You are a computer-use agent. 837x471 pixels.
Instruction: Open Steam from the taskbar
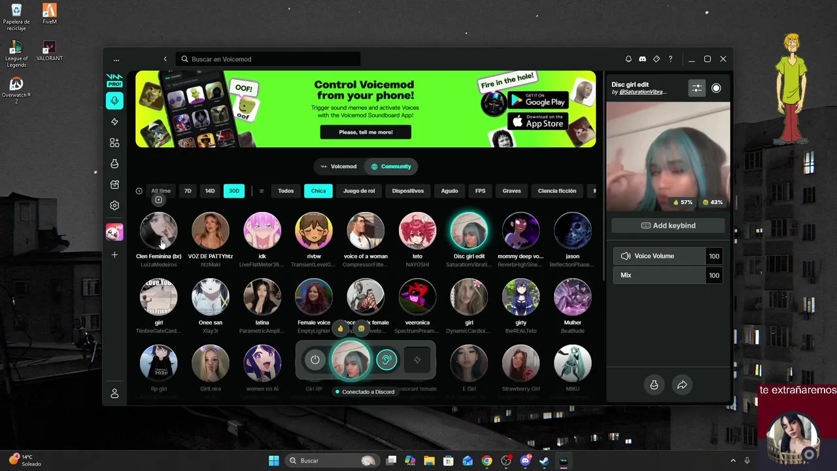pyautogui.click(x=544, y=461)
